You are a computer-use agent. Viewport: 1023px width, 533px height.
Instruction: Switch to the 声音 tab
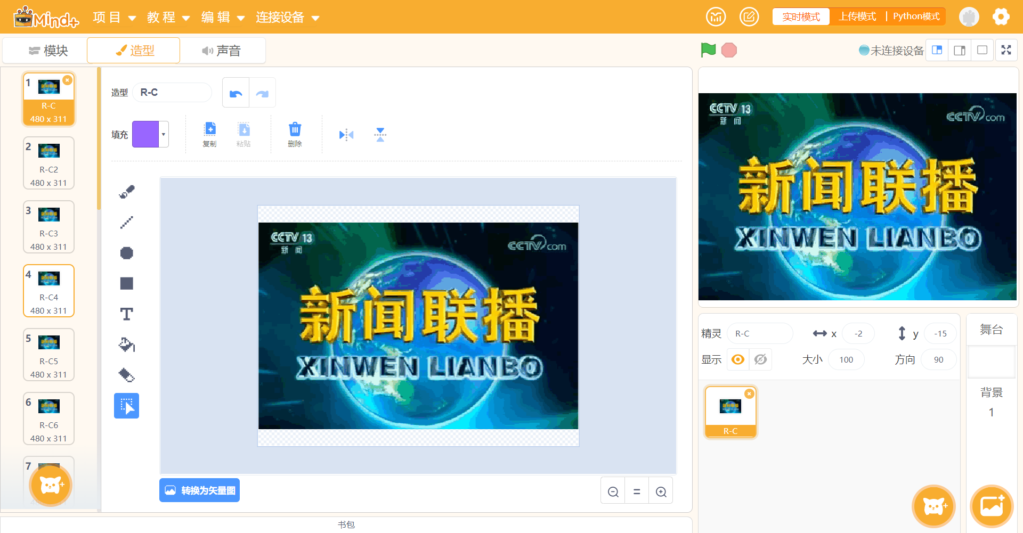pyautogui.click(x=221, y=51)
